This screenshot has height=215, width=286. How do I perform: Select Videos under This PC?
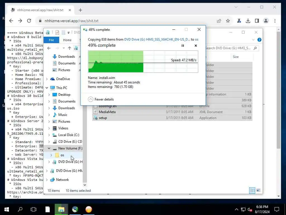pyautogui.click(x=63, y=128)
